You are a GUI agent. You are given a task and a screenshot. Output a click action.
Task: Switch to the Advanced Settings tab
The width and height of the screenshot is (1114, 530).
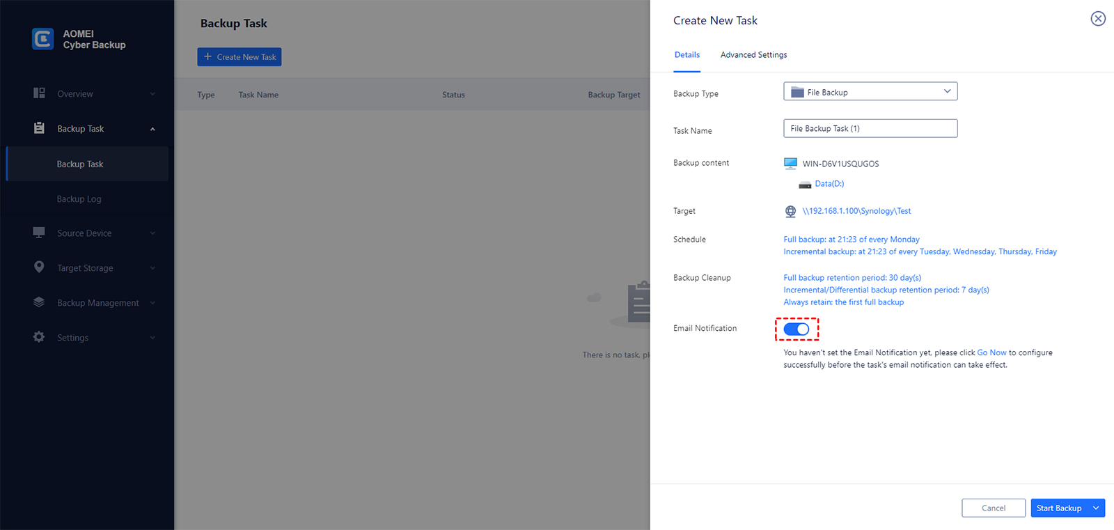click(x=753, y=55)
